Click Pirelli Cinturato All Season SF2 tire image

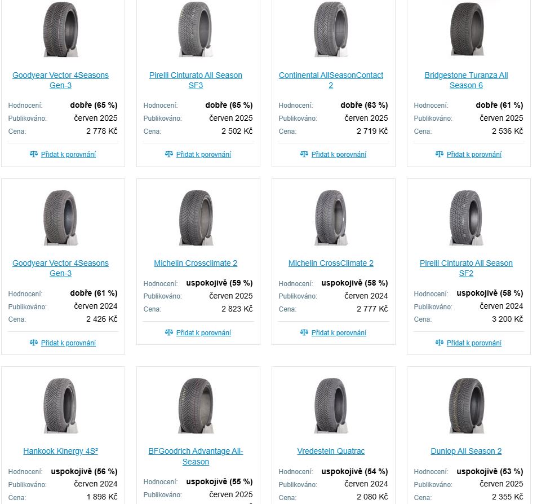click(467, 217)
